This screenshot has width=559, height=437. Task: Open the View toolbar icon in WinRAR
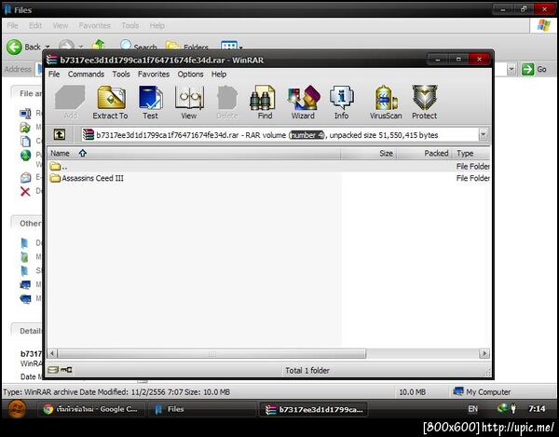point(189,102)
